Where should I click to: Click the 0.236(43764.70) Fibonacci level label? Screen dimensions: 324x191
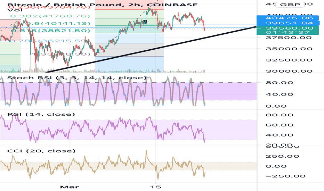click(x=50, y=7)
